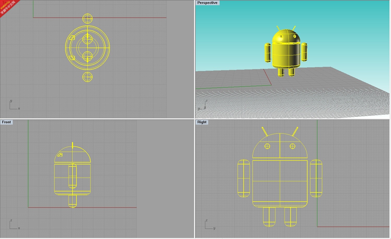Select the Android torso in Right viewport
This screenshot has width=391, height=239.
tap(280, 183)
